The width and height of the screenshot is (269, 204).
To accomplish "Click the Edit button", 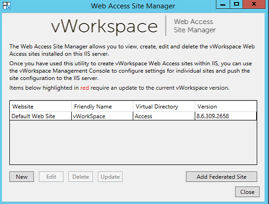I will [51, 177].
